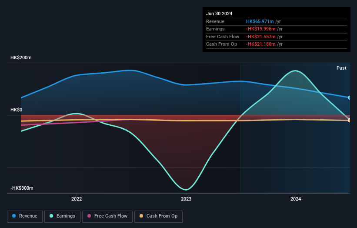Toggle the Free Cash Flow legend button
The height and width of the screenshot is (228, 357).
click(107, 216)
